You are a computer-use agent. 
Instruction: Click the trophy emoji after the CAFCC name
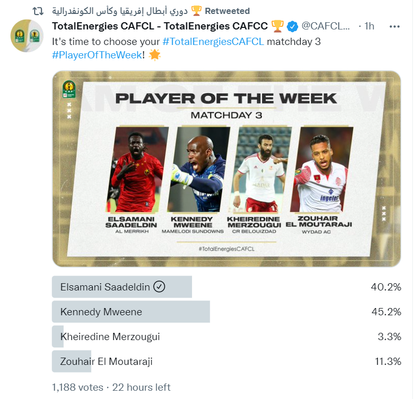pos(277,26)
